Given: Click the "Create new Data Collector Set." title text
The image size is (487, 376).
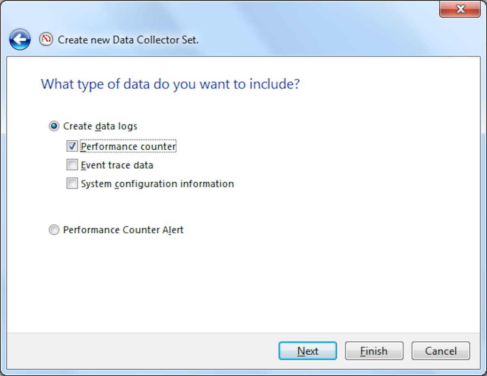Looking at the screenshot, I should click(x=128, y=40).
